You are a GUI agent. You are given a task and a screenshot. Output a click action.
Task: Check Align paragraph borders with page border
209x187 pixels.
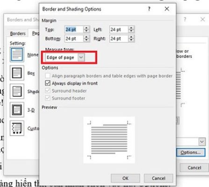click(x=48, y=76)
